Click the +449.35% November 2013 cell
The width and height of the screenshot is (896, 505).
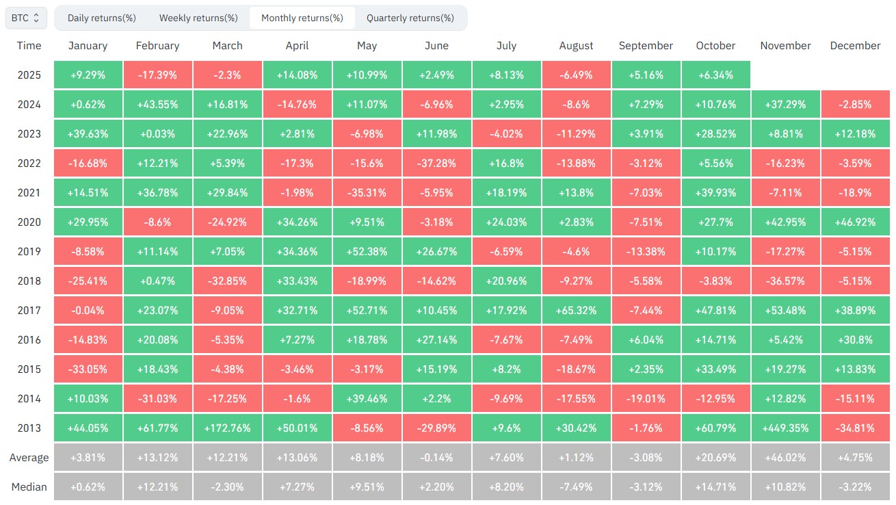(785, 428)
